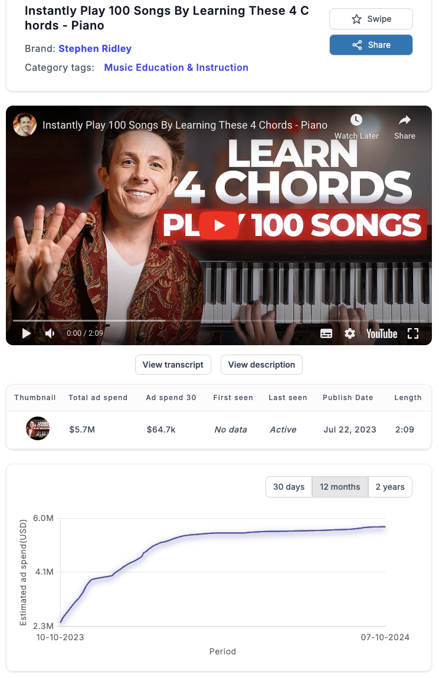The height and width of the screenshot is (678, 439).
Task: Click the YouTube logo in the player
Action: pos(382,333)
